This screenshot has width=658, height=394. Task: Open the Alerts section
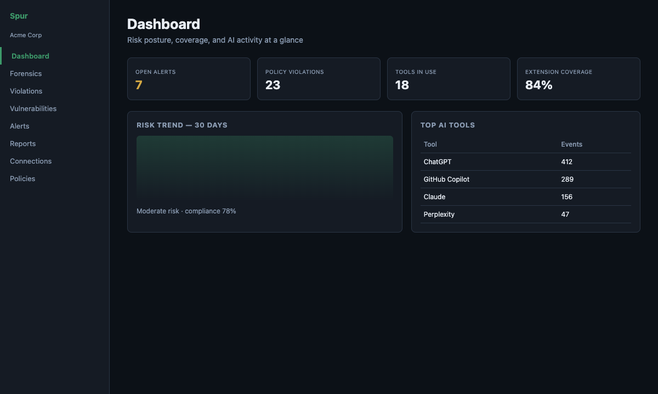click(55, 126)
